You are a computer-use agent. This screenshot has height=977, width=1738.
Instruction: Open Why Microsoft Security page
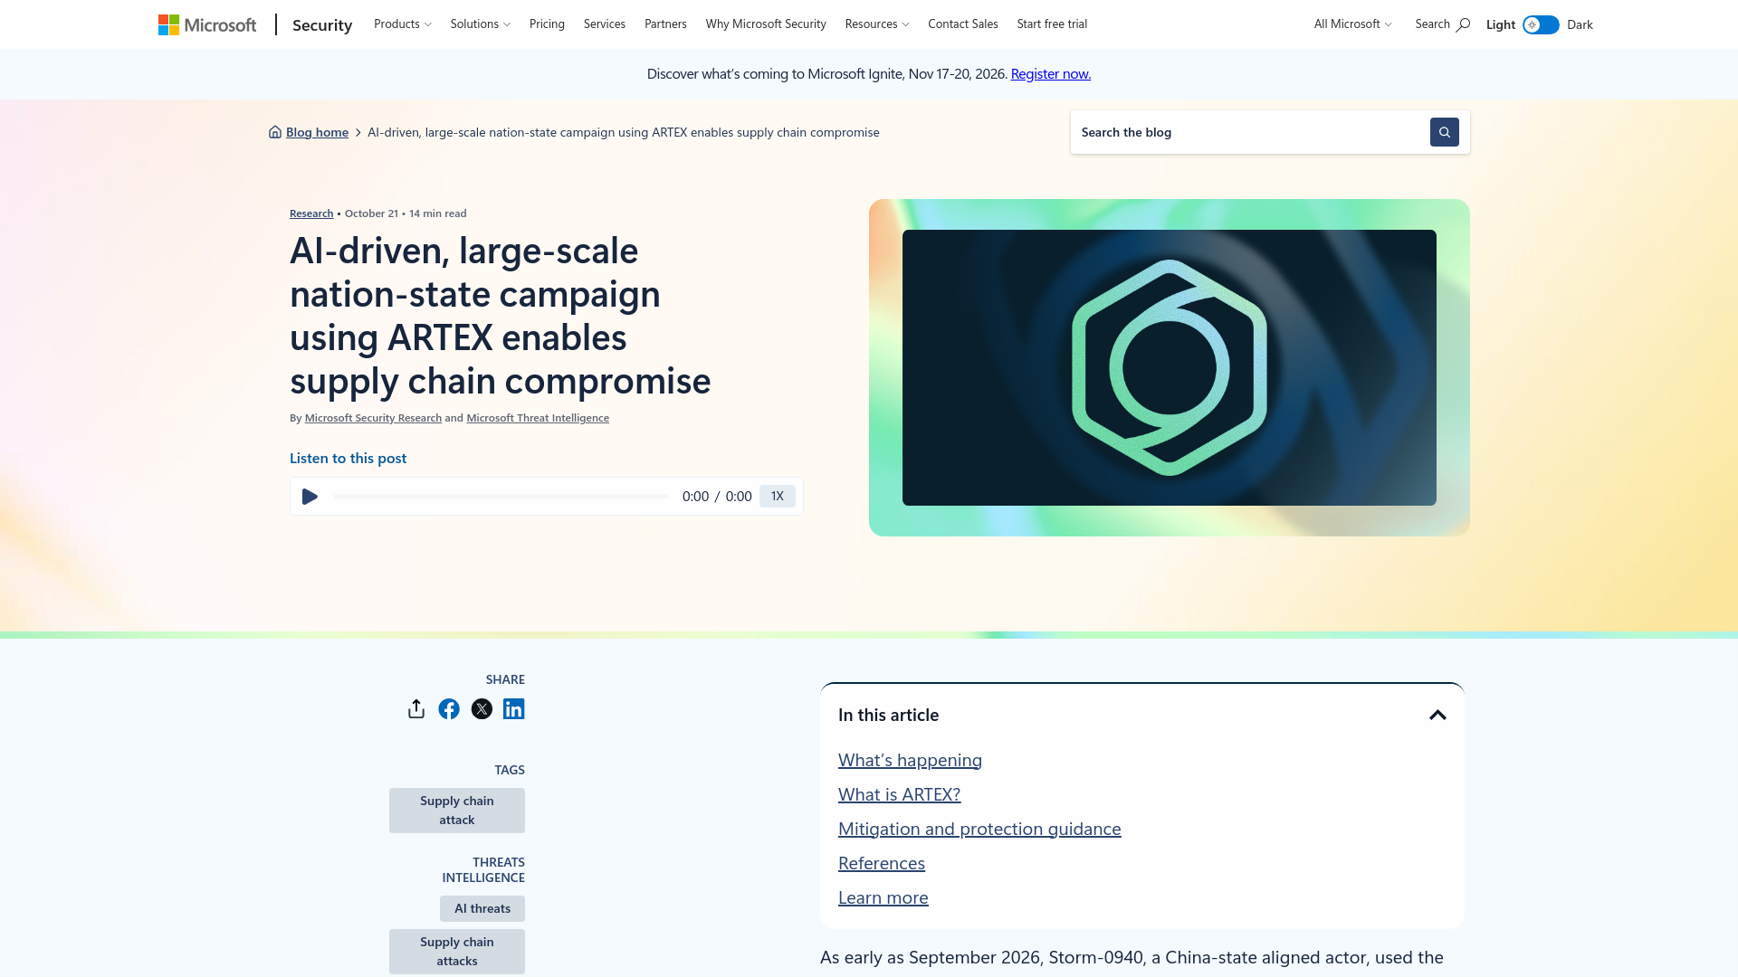click(766, 24)
